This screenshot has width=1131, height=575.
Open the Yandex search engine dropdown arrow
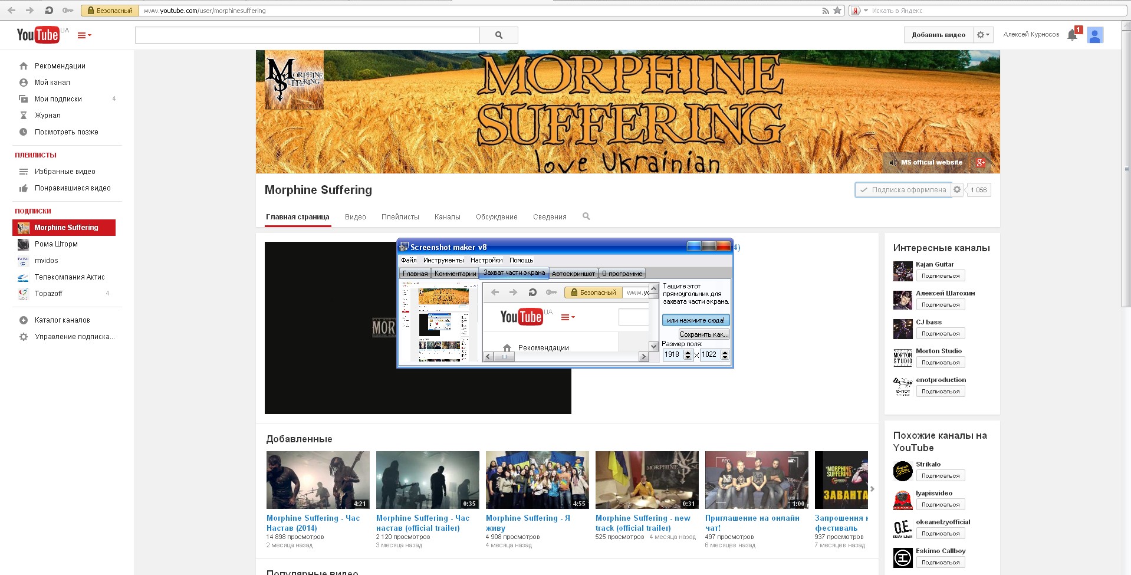[866, 11]
